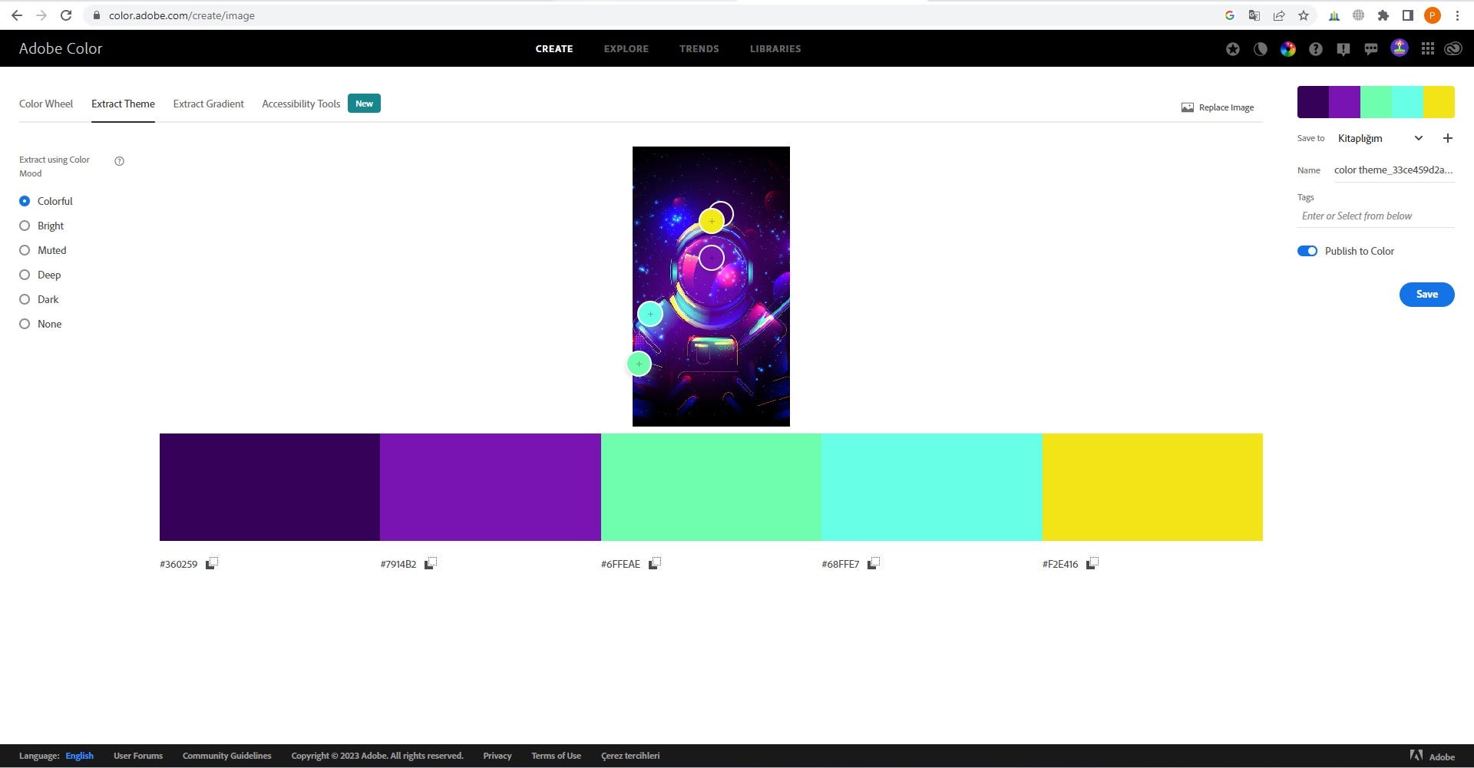Viewport: 1474px width, 768px height.
Task: Open the green-blue extension icon in browser toolbar
Action: point(1334,15)
